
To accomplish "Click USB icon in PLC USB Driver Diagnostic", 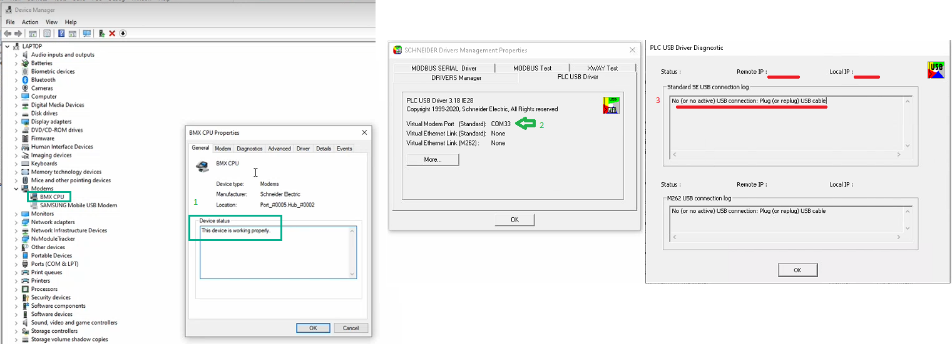I will (936, 70).
